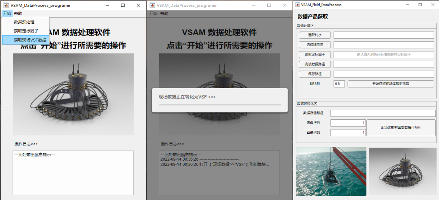Open the 开始 menu in the left window
Viewport: 439px width, 200px height.
[7, 14]
